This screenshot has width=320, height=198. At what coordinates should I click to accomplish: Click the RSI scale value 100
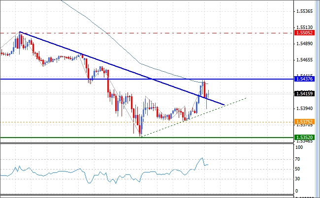[299, 147]
